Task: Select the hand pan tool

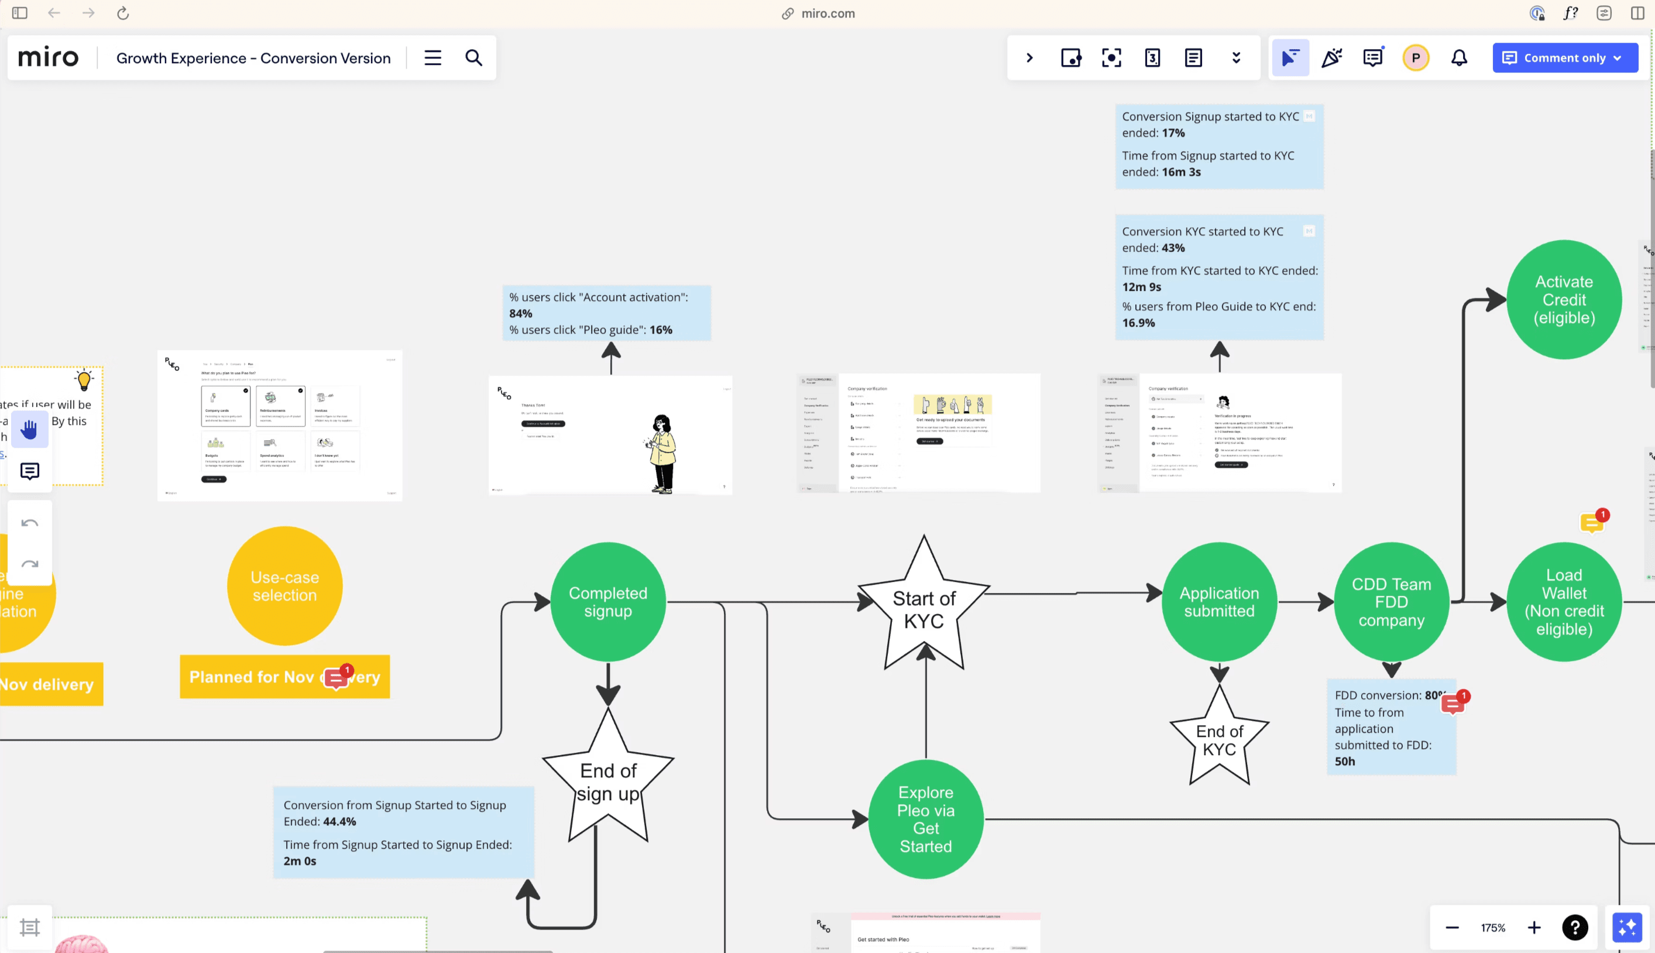Action: [x=29, y=430]
